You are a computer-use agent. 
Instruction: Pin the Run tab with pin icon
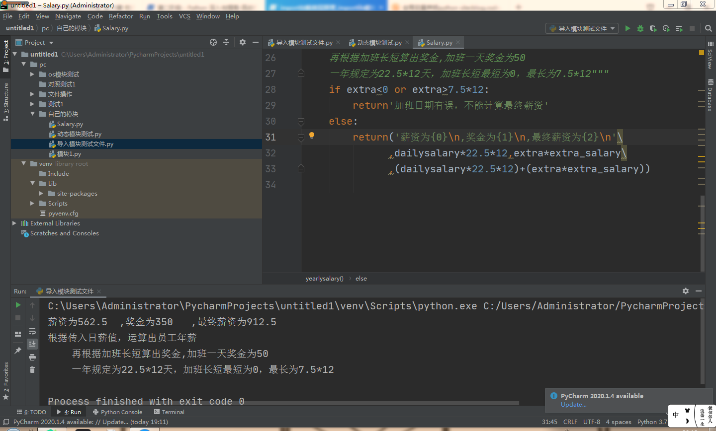point(18,351)
